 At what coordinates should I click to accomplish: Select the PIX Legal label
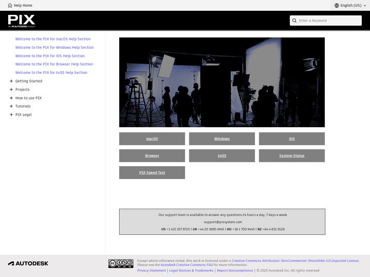point(23,115)
